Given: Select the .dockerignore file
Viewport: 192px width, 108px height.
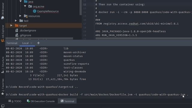Looking at the screenshot, I should click(28, 31).
